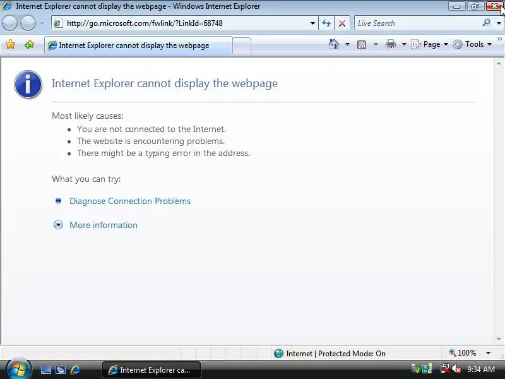
Task: Expand the More information section
Action: click(x=58, y=225)
